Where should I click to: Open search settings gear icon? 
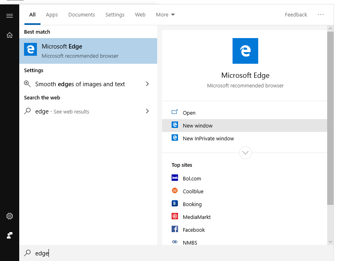[10, 216]
